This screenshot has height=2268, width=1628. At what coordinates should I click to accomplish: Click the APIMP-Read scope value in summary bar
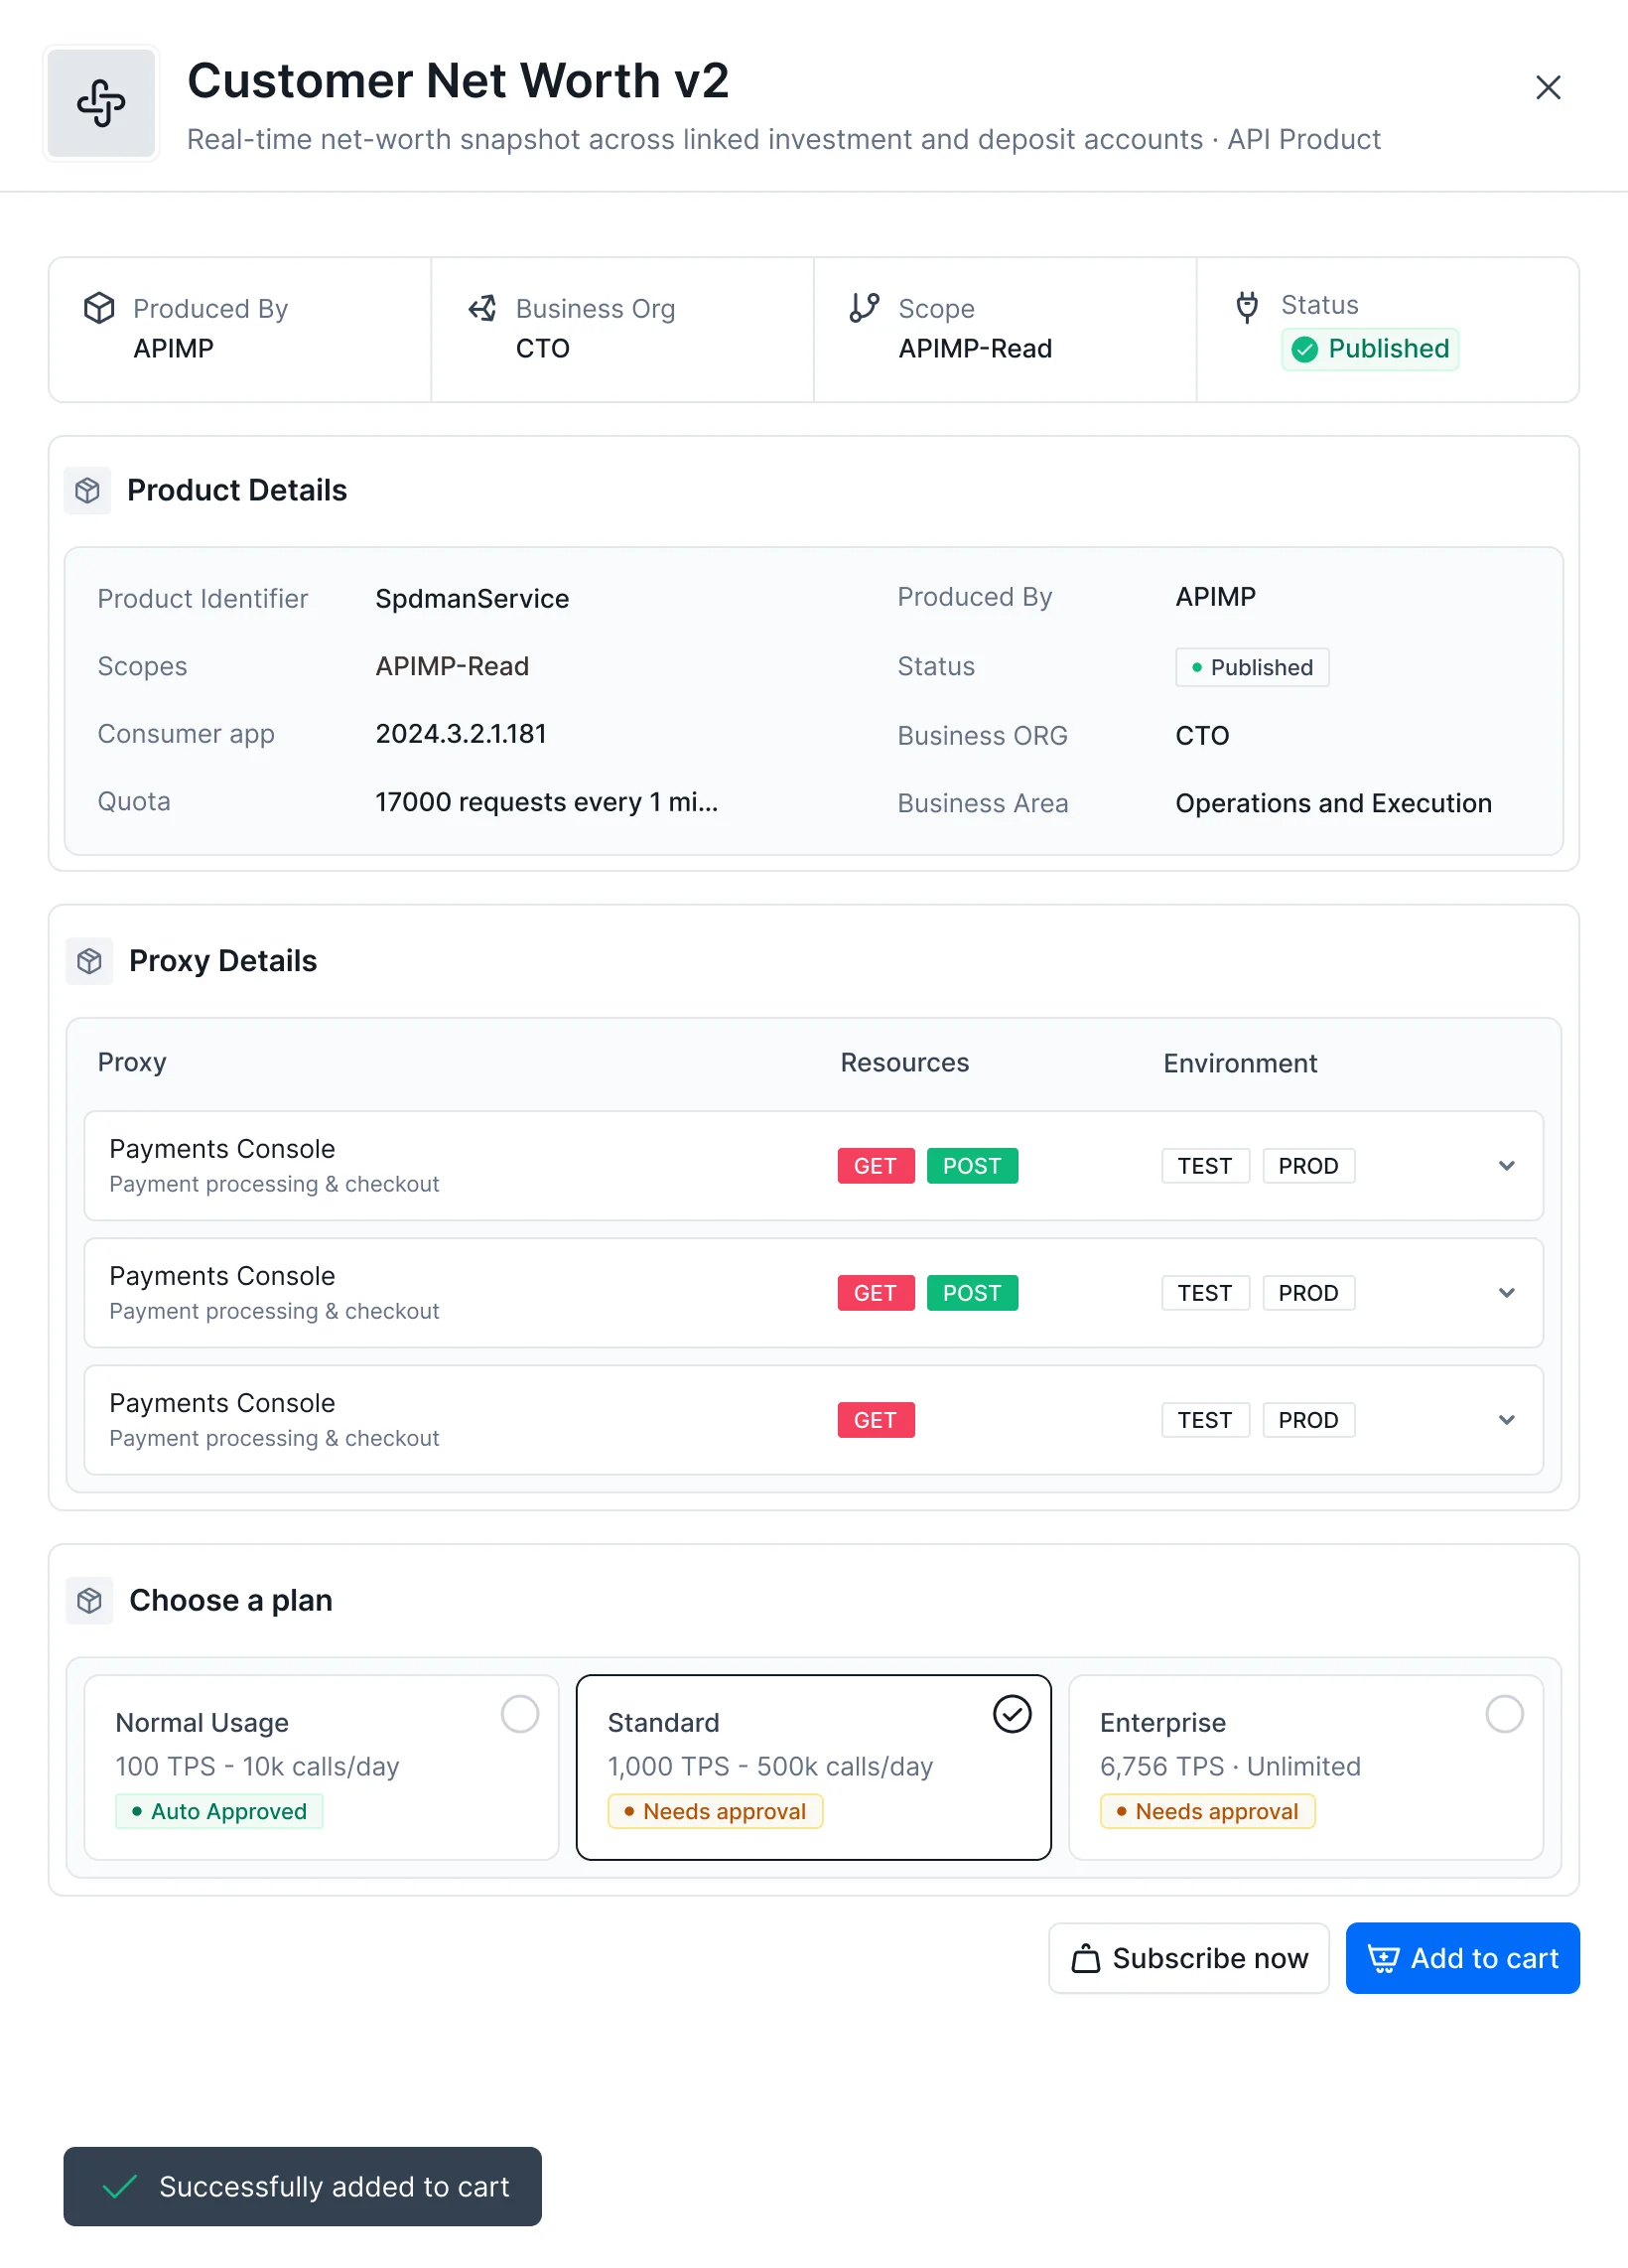(975, 349)
